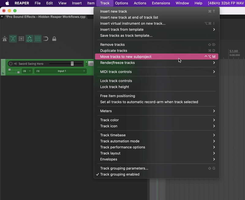
Task: Select the Sword Swing Hero track name
Action: pos(31,64)
